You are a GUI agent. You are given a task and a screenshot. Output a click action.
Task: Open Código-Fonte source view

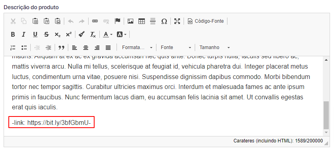pos(206,21)
